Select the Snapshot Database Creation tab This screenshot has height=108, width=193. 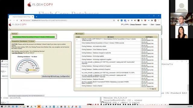[x=21, y=17]
